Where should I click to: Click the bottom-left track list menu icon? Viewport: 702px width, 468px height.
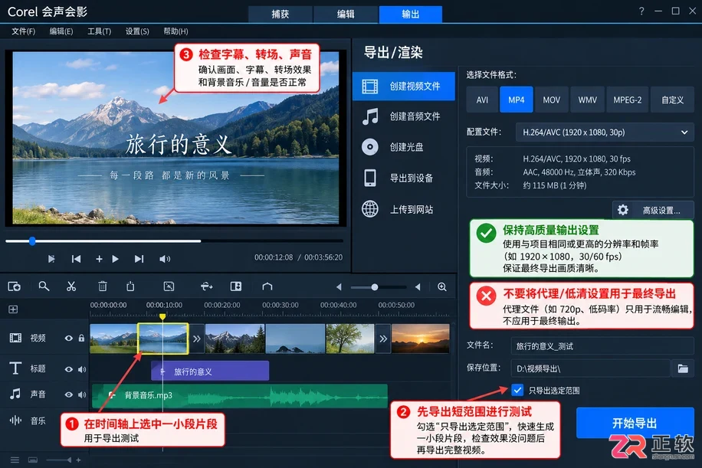(x=15, y=460)
